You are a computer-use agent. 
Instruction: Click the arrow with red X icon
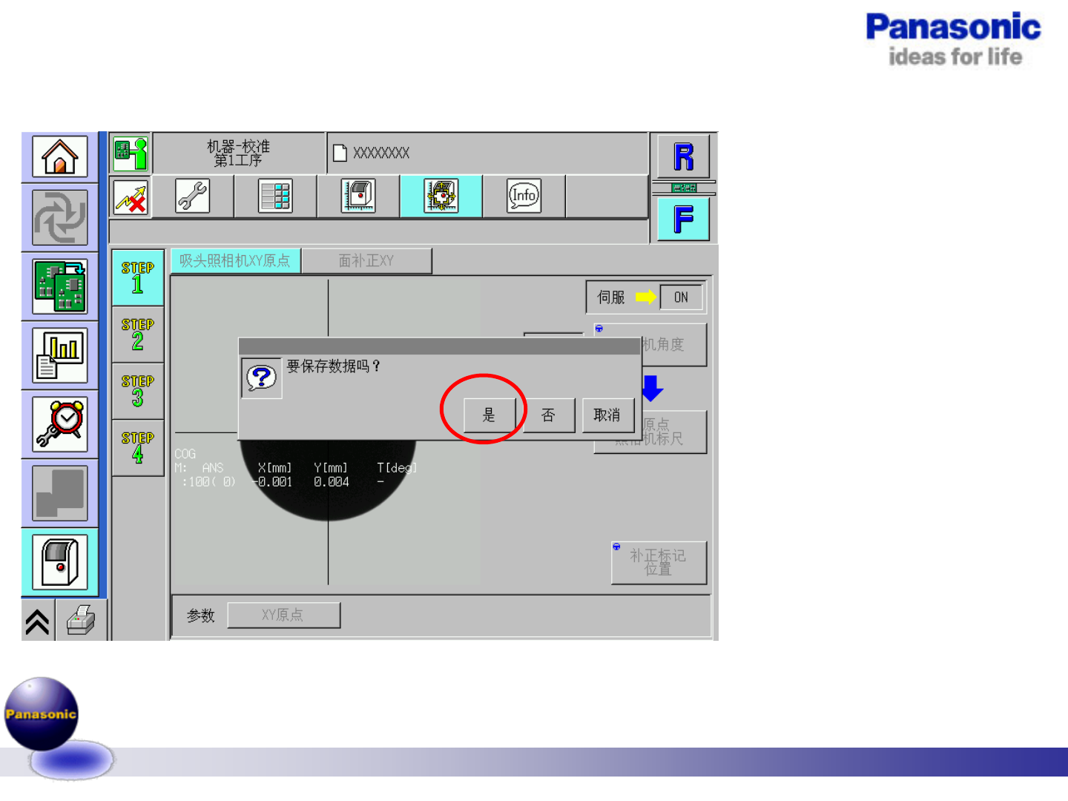pos(131,198)
